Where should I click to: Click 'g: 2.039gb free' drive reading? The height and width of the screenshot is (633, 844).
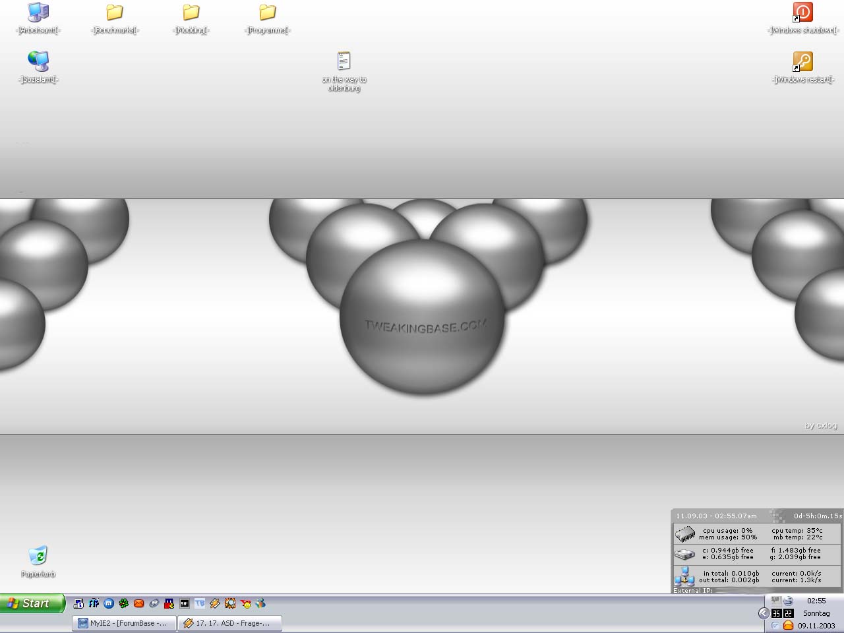pyautogui.click(x=795, y=557)
